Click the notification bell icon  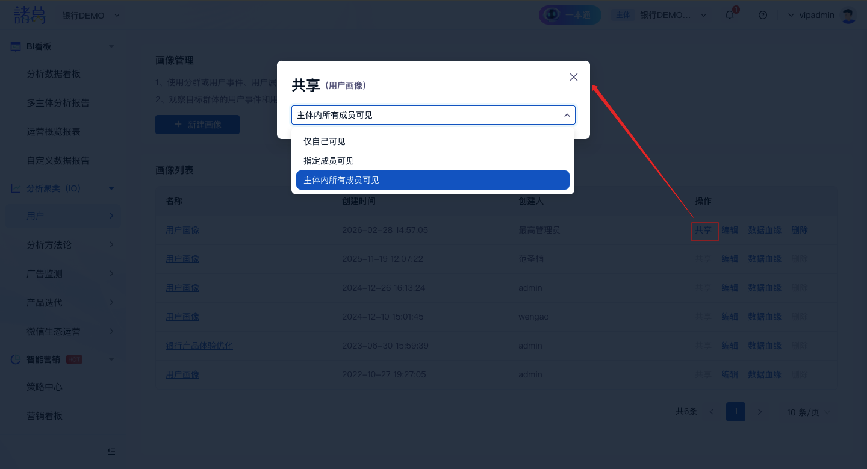[x=730, y=15]
